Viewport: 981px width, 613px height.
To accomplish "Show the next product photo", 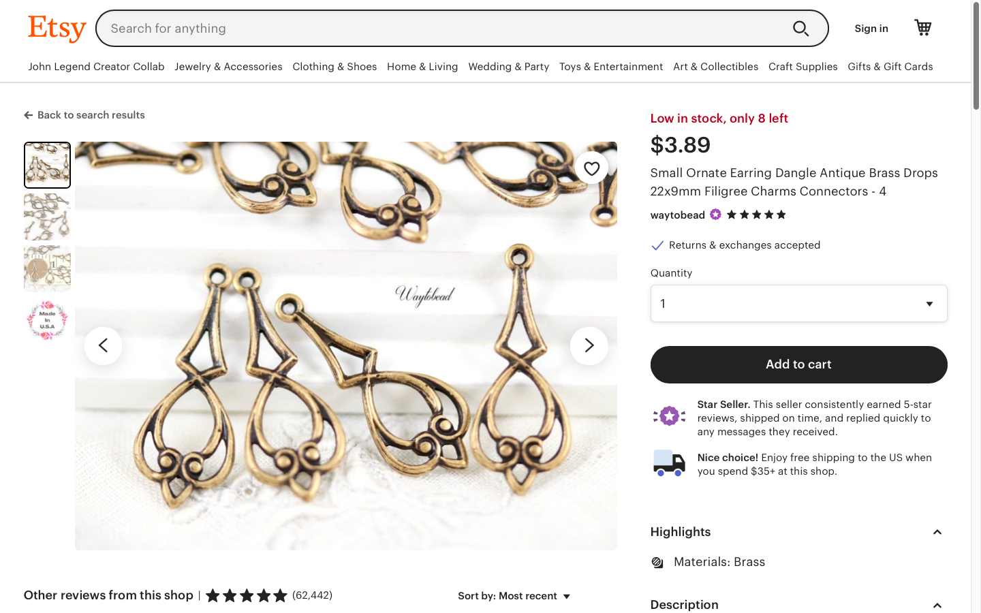I will point(589,346).
